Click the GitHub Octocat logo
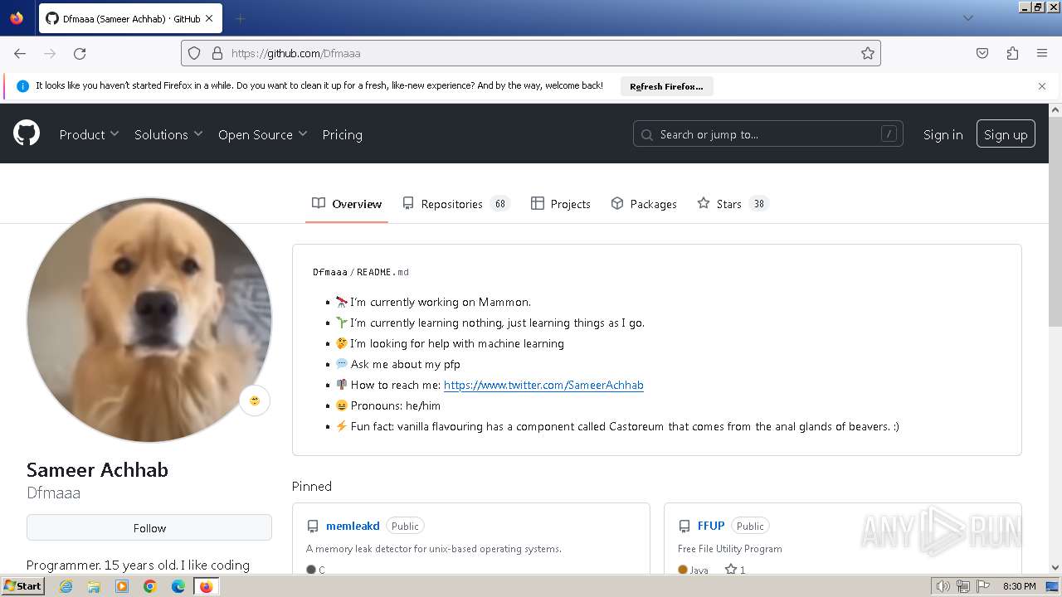This screenshot has width=1062, height=597. pos(27,133)
